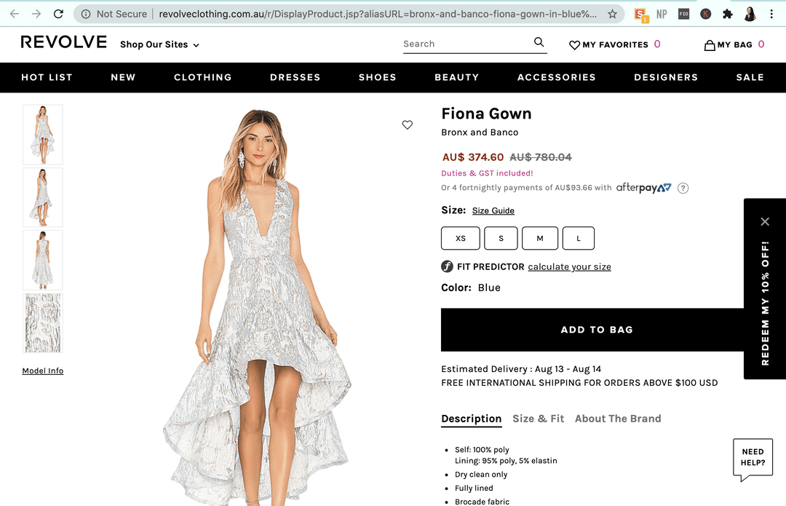
Task: Open the Afterpay help question mark icon
Action: tap(683, 188)
